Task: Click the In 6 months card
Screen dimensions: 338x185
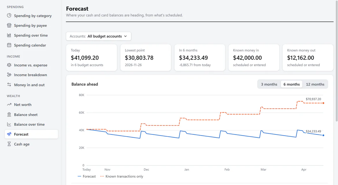Action: 199,58
